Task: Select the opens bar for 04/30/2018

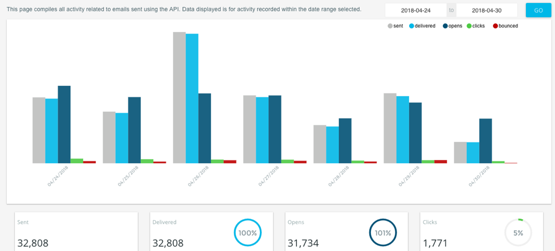Action: [x=485, y=141]
